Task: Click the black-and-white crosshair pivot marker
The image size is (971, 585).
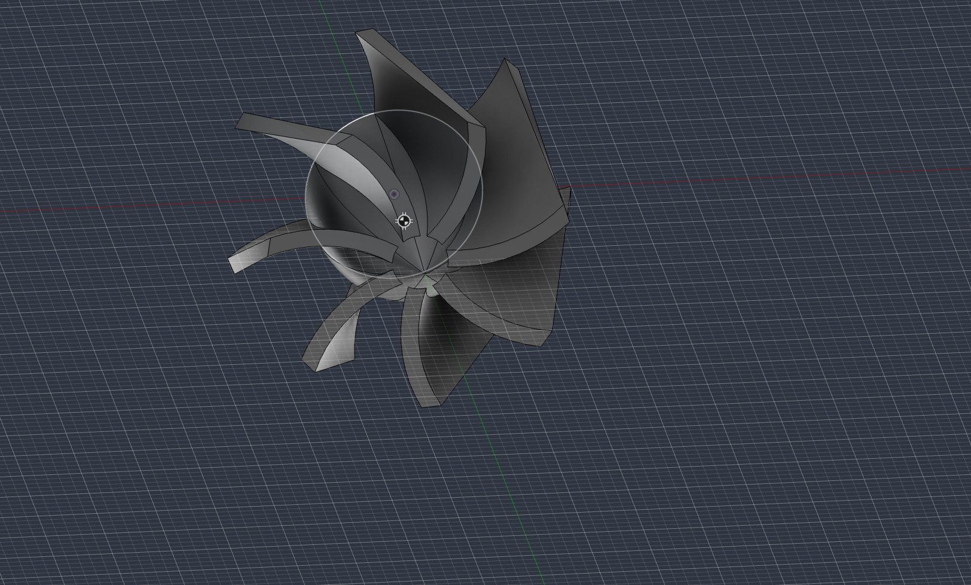Action: pyautogui.click(x=405, y=221)
